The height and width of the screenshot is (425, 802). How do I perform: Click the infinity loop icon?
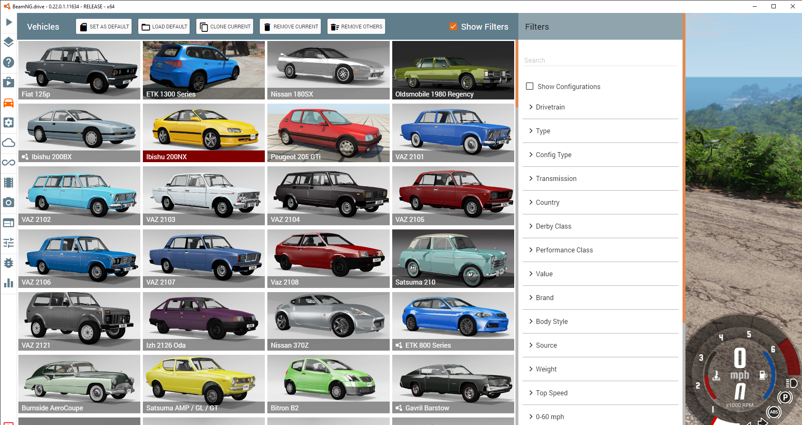click(x=9, y=163)
